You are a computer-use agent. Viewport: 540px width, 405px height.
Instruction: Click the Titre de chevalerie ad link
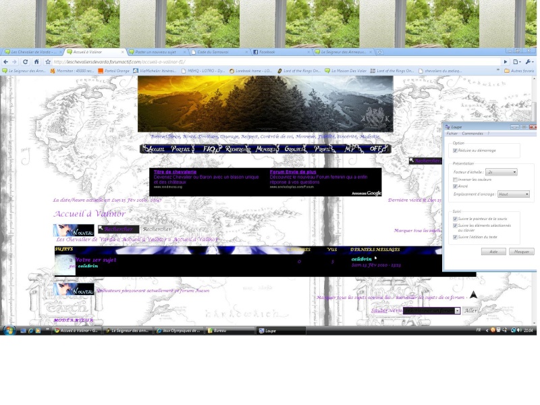(x=175, y=172)
